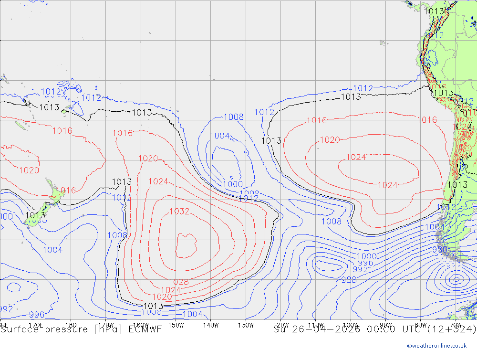Click the 130W longitude label

pyautogui.click(x=246, y=325)
